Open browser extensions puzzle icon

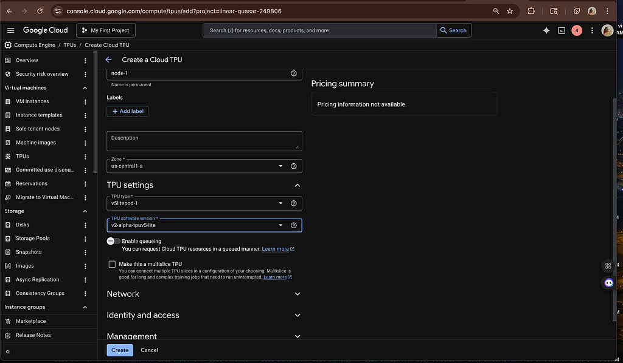click(x=531, y=11)
